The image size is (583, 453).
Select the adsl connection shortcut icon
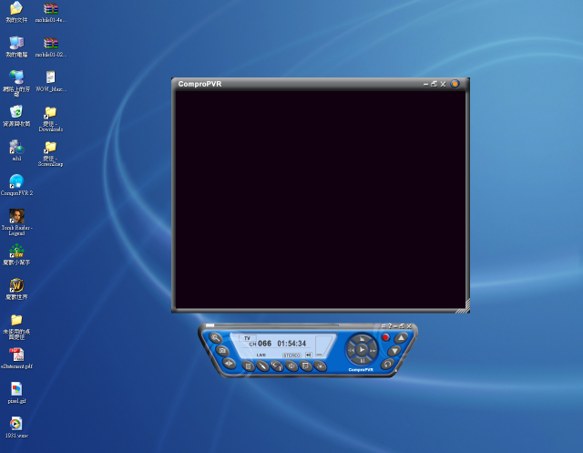pos(16,150)
